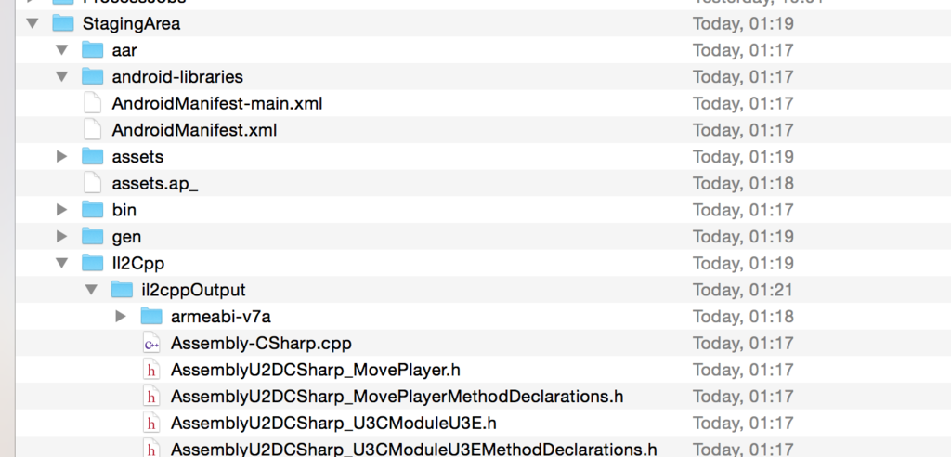Select the bin folder name
The image size is (951, 457).
click(x=124, y=210)
